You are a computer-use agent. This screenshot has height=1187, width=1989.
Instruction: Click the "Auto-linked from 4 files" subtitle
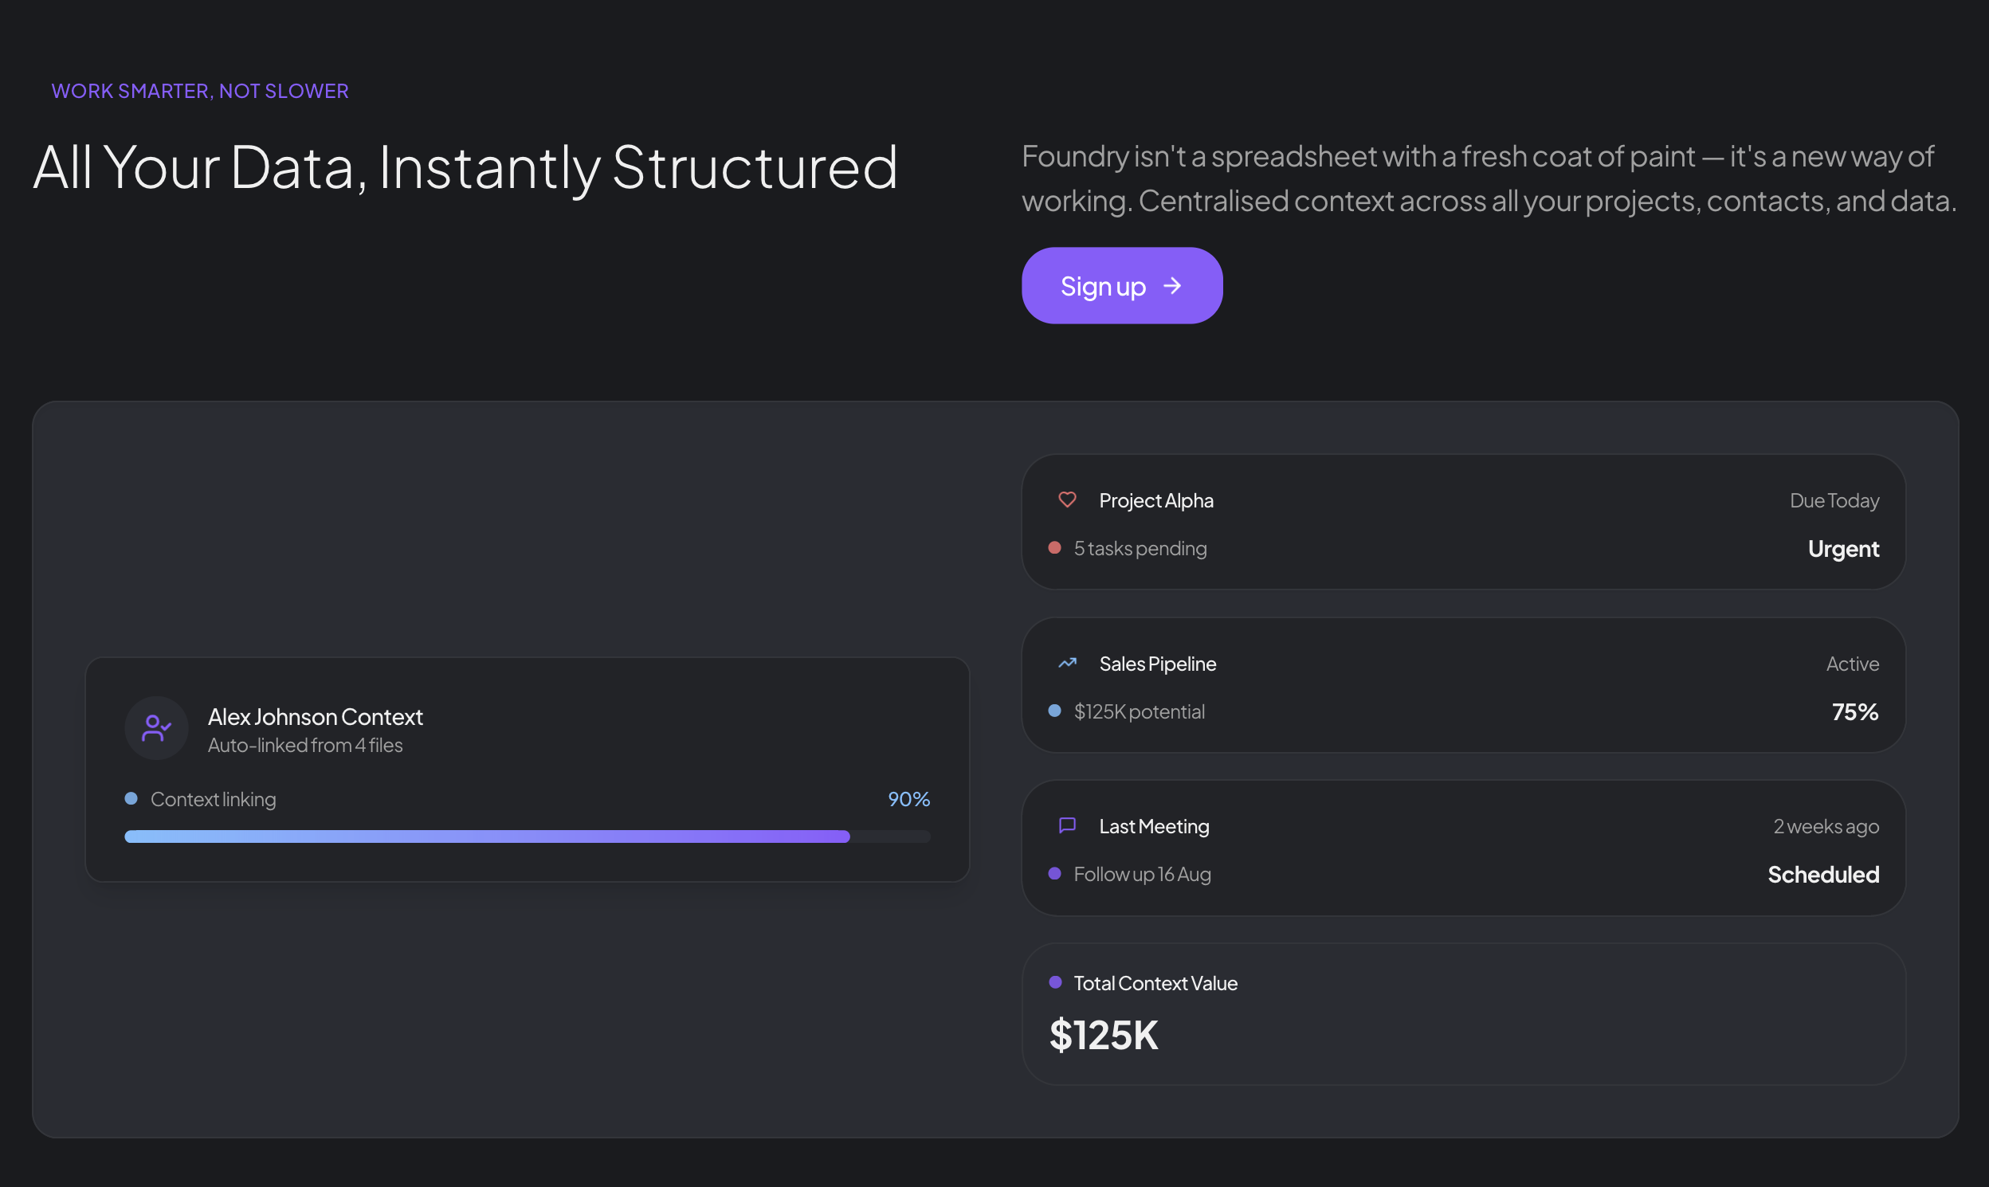pos(306,746)
